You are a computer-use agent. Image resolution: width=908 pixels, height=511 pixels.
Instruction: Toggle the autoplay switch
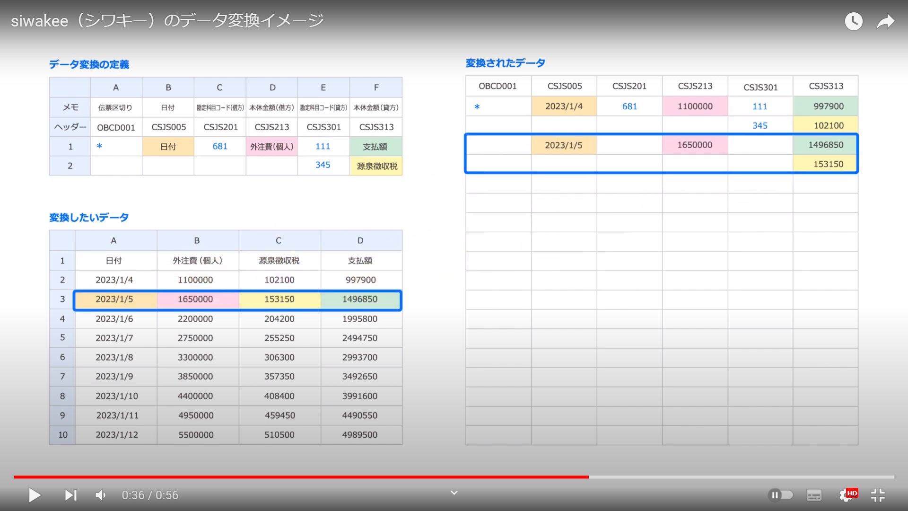pos(780,495)
